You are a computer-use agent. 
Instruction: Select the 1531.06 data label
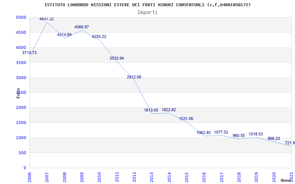click(x=186, y=118)
